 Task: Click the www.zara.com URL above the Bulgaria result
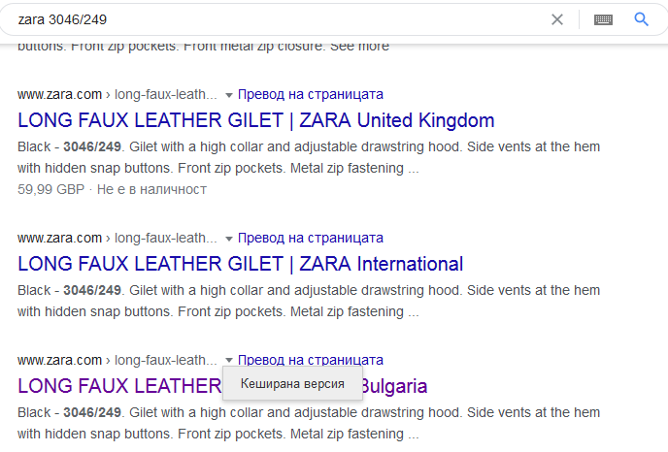[x=59, y=359]
